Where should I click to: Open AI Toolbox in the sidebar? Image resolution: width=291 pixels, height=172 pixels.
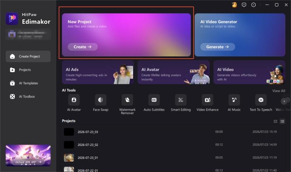[28, 97]
